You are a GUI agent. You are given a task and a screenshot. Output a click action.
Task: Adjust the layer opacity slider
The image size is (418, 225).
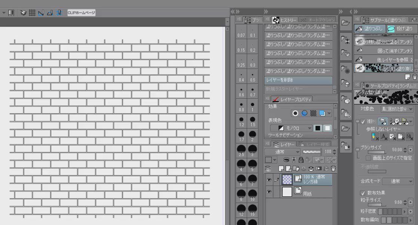coord(312,152)
